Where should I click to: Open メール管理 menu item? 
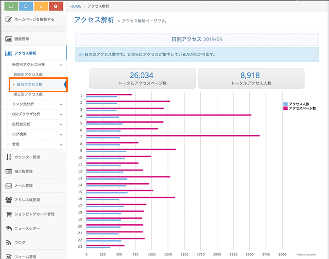click(34, 186)
